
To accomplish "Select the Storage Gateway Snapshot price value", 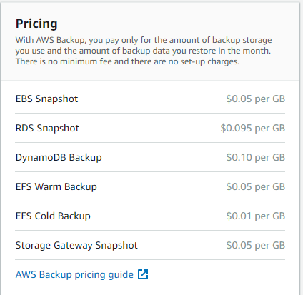I will pyautogui.click(x=256, y=245).
